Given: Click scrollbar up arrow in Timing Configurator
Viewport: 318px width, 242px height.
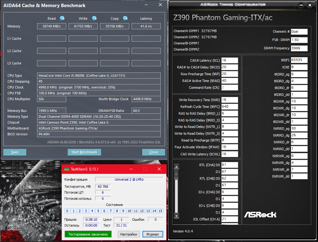Looking at the screenshot, I should point(176,167).
